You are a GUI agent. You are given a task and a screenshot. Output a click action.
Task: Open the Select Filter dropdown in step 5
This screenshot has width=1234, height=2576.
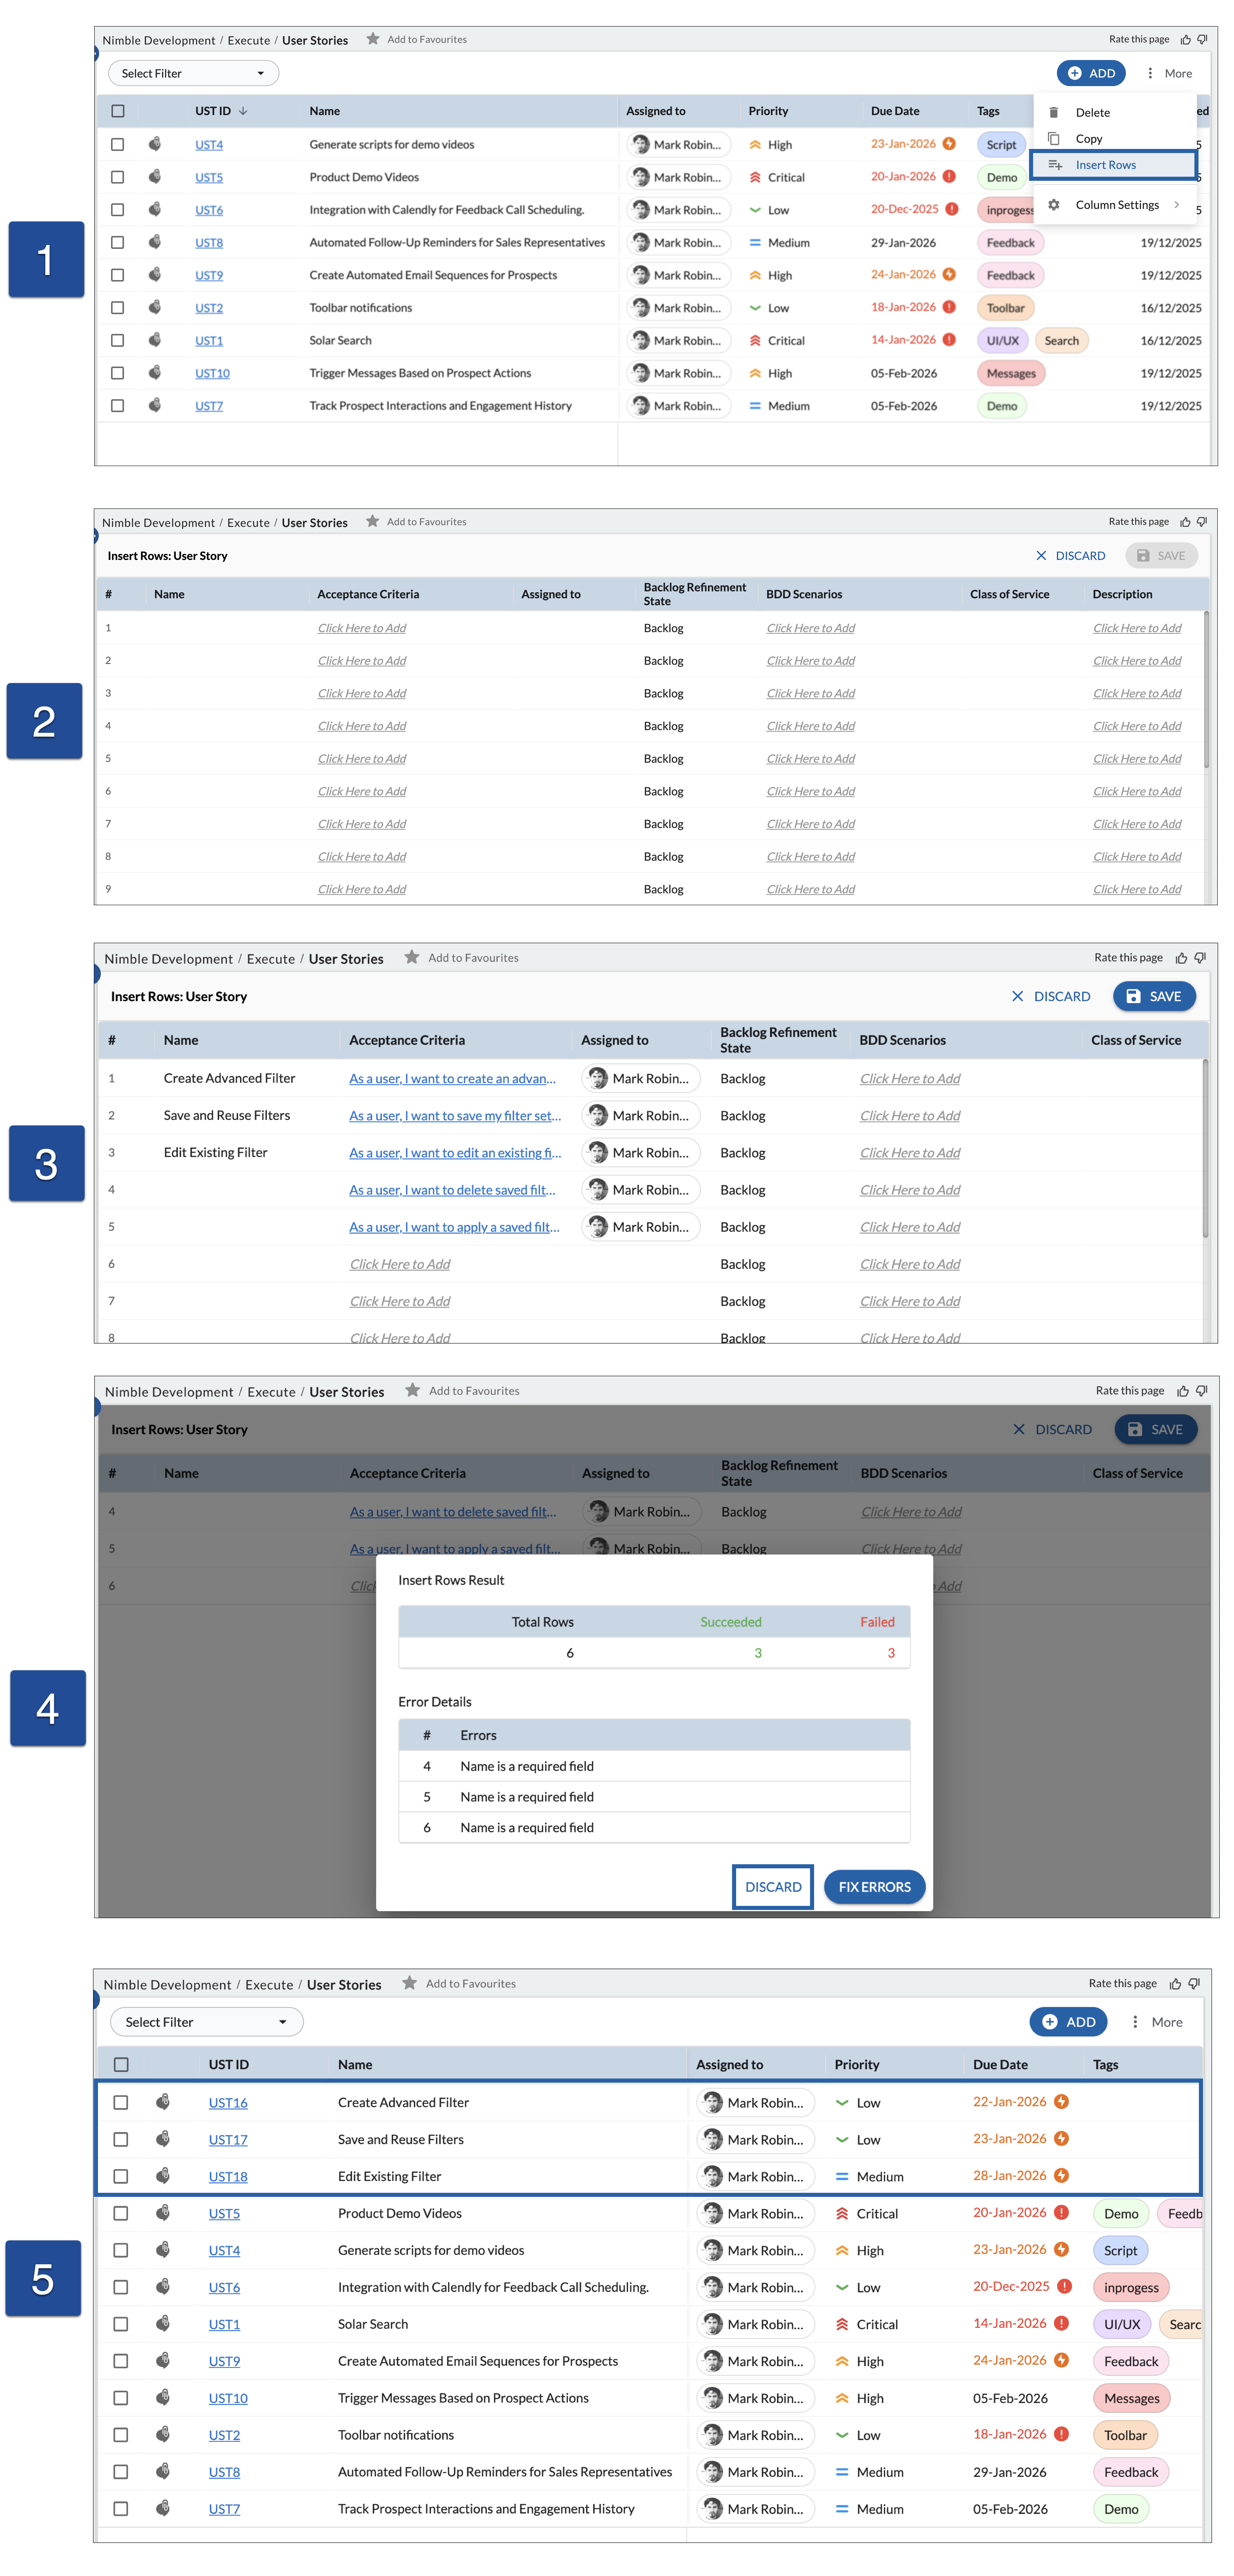point(206,2022)
